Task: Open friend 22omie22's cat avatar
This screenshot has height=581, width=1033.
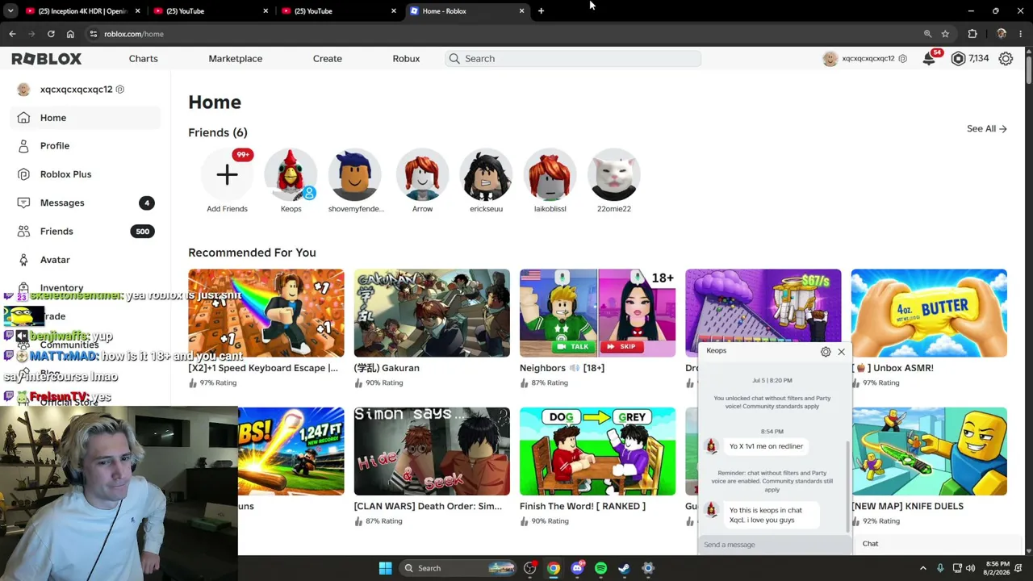Action: (614, 174)
